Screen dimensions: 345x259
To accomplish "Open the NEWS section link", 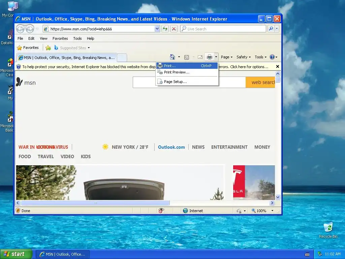I will 198,147.
